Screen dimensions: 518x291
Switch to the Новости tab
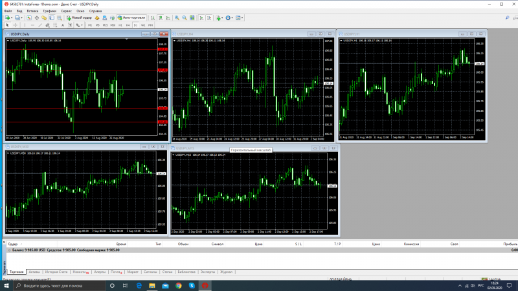[x=80, y=272]
